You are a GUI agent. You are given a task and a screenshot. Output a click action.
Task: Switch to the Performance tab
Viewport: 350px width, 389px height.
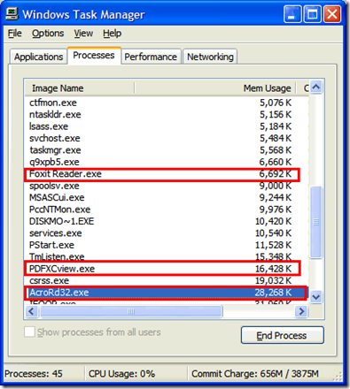[151, 57]
